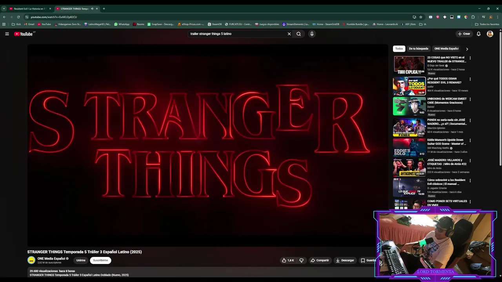502x282 pixels.
Task: Open RESIDENT EVIL 3 REMAKE video thumbnail
Action: tap(409, 86)
